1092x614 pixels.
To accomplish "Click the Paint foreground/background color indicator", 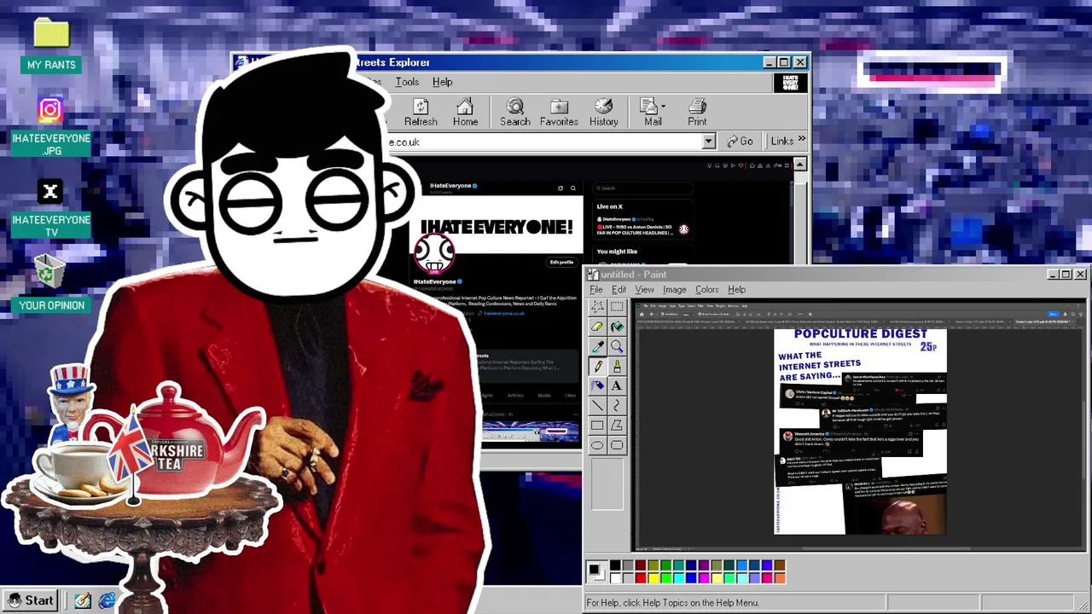I will point(596,571).
